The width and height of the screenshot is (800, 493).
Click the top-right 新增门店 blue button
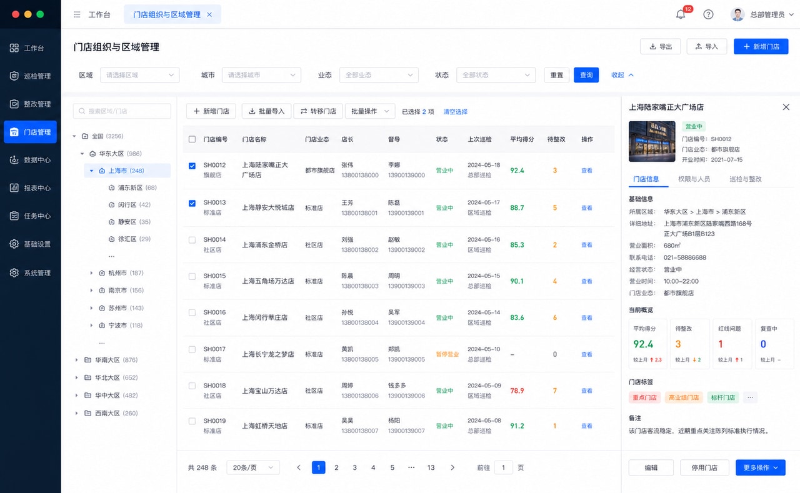(x=761, y=46)
